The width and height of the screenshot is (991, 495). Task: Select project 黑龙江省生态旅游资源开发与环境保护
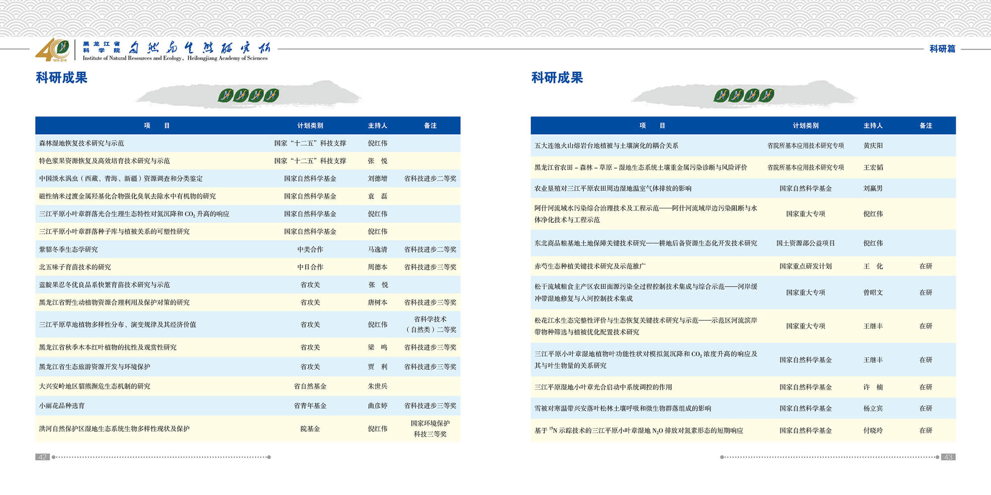tap(95, 367)
